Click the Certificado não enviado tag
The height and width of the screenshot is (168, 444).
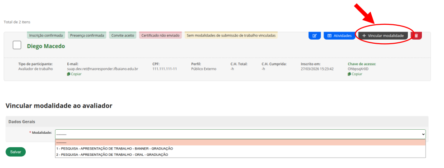pyautogui.click(x=160, y=36)
